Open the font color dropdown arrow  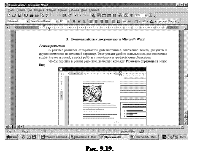[x=155, y=21]
